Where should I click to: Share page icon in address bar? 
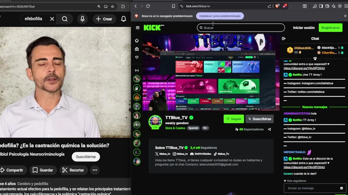tap(269, 6)
